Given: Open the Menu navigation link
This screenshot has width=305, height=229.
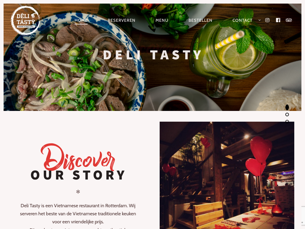Looking at the screenshot, I should point(162,20).
